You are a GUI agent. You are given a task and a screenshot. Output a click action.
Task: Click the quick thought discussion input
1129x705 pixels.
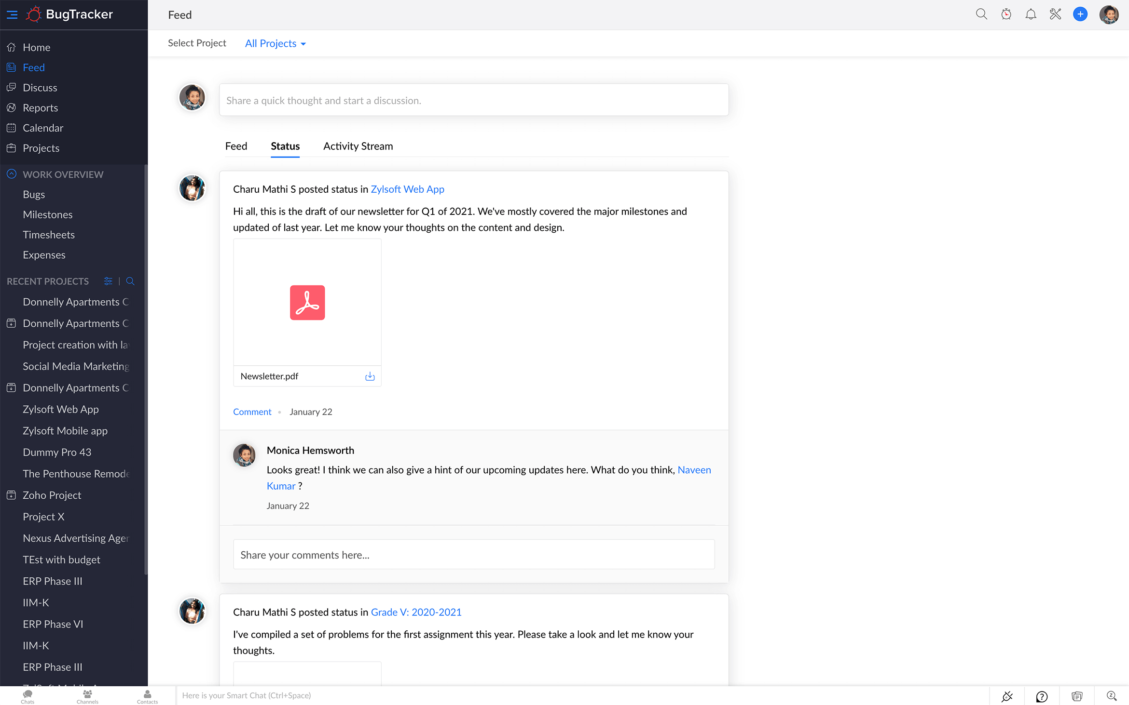(474, 100)
